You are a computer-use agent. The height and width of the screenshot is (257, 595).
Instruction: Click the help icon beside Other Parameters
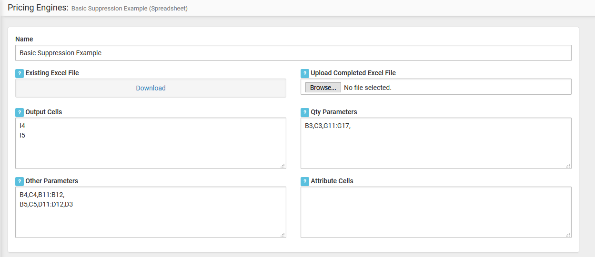coord(19,181)
